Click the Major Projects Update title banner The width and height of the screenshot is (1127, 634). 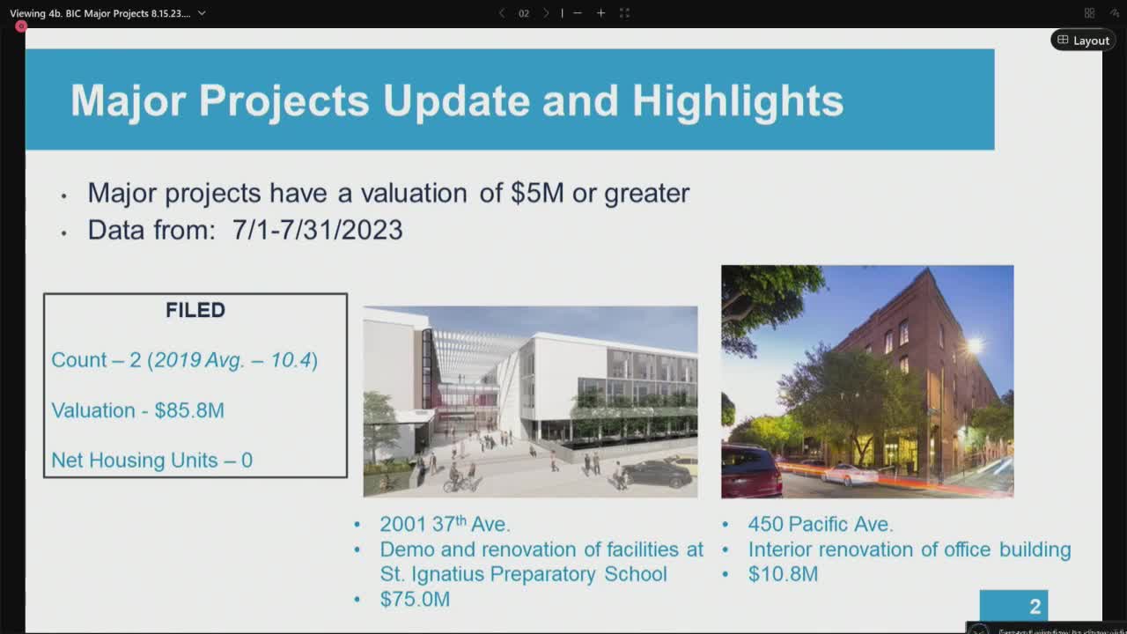click(511, 100)
